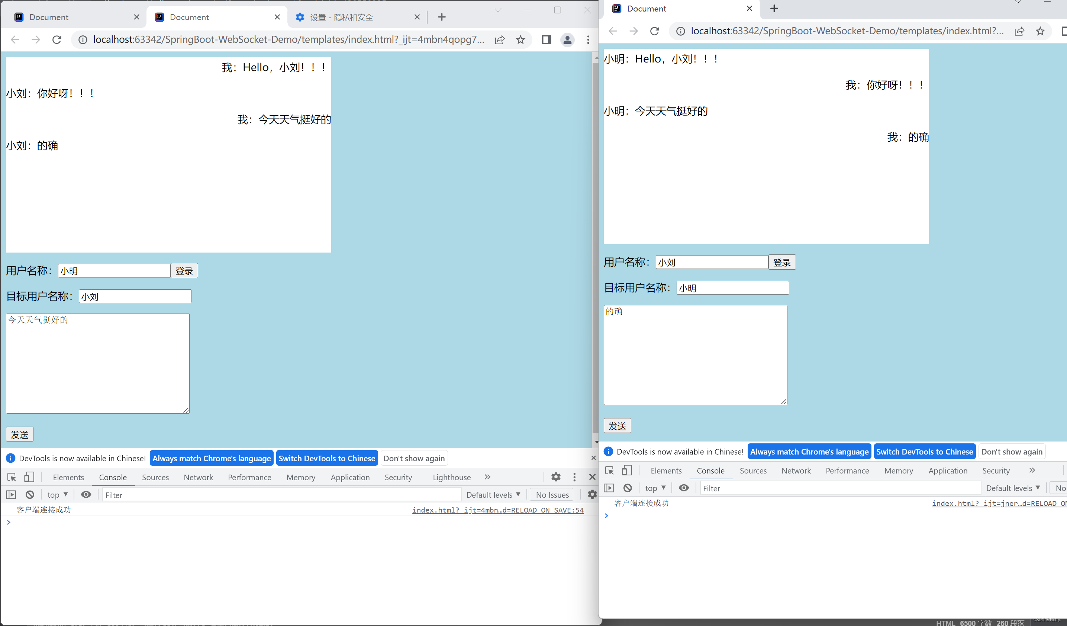The width and height of the screenshot is (1067, 626).
Task: Toggle live expression eye in left DevTools
Action: pyautogui.click(x=86, y=495)
